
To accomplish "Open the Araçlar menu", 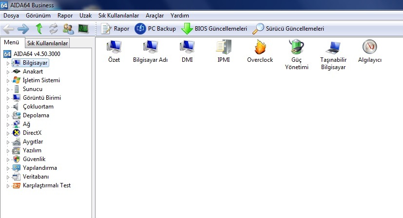I will (x=155, y=16).
